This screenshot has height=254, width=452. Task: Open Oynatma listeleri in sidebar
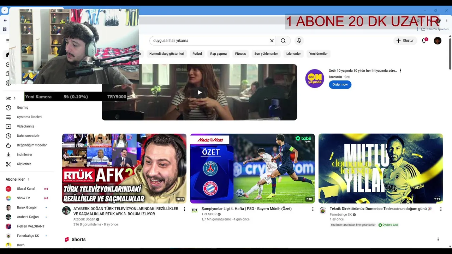pyautogui.click(x=28, y=117)
